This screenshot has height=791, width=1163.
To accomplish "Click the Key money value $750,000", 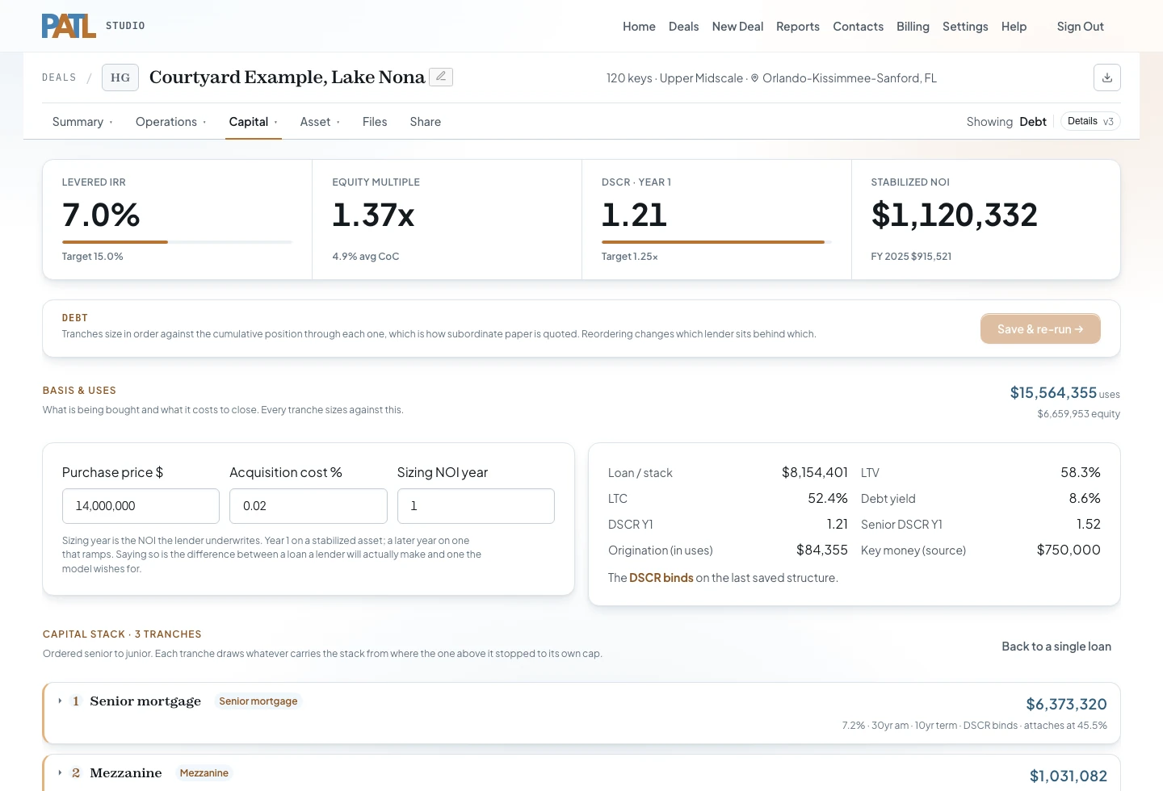I will click(x=1069, y=550).
